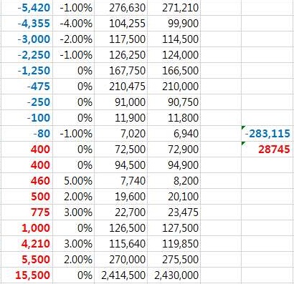Image resolution: width=294 pixels, height=284 pixels.
Task: Select the 119,850 cell
Action: point(174,244)
